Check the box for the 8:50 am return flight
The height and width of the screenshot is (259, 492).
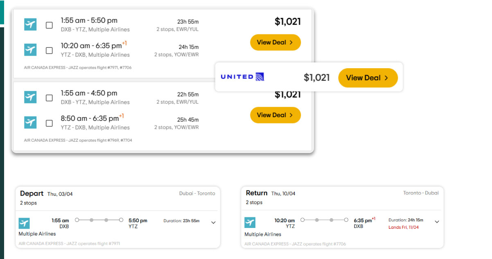(49, 123)
